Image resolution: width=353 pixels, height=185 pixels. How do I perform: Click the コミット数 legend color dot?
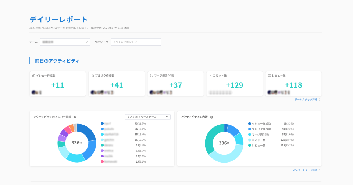coord(249,140)
